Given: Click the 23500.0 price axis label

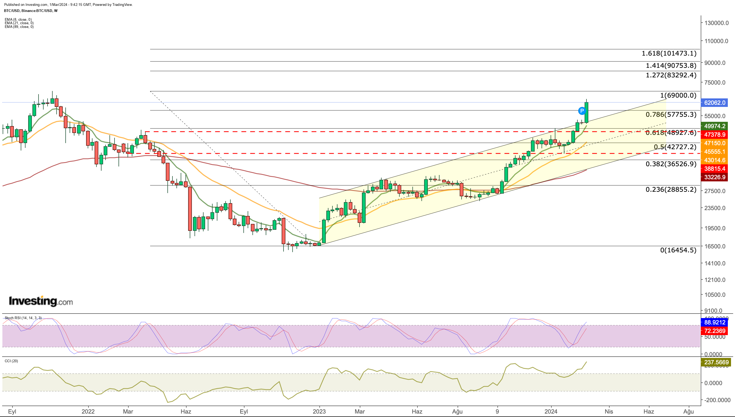Looking at the screenshot, I should click(x=715, y=208).
